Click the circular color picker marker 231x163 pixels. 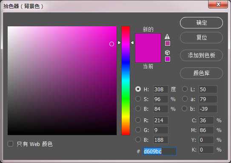point(111,44)
